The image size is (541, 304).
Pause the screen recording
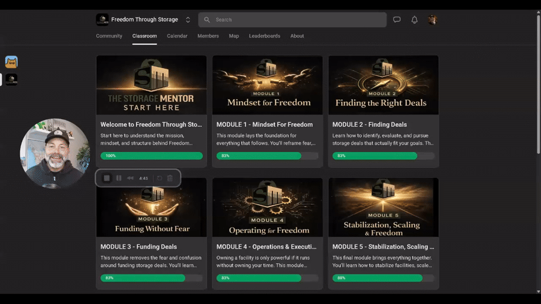(x=118, y=178)
